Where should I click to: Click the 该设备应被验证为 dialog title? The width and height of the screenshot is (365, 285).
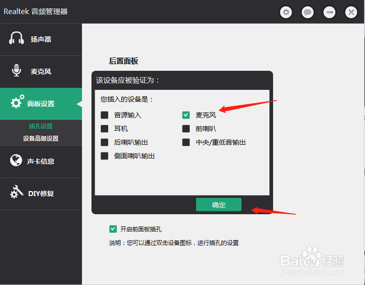click(128, 80)
